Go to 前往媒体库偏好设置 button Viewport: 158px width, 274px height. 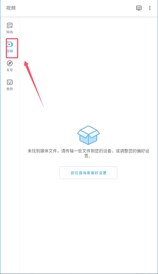(88, 173)
